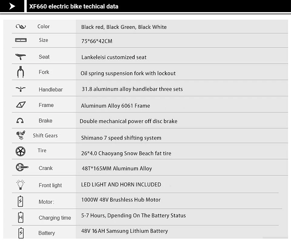Click the Frame triangle icon
This screenshot has height=241, width=291.
click(x=21, y=105)
